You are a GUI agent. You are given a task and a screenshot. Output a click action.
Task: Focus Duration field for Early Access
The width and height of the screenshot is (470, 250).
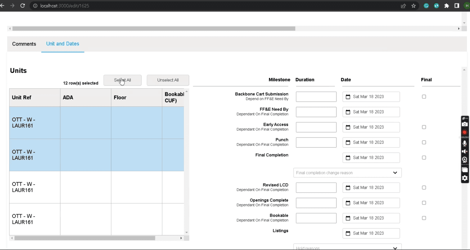coord(316,127)
